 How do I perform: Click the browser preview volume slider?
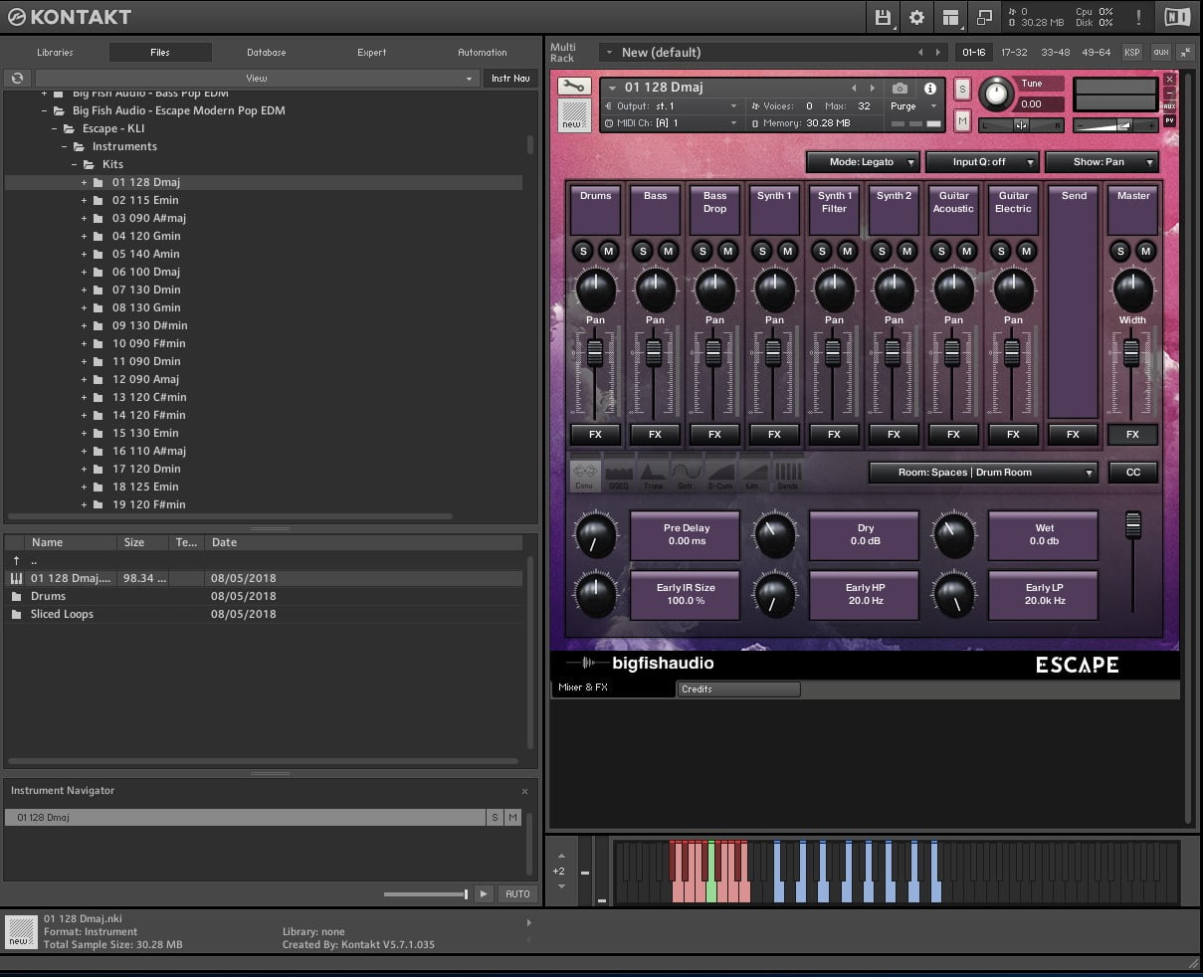pos(426,894)
